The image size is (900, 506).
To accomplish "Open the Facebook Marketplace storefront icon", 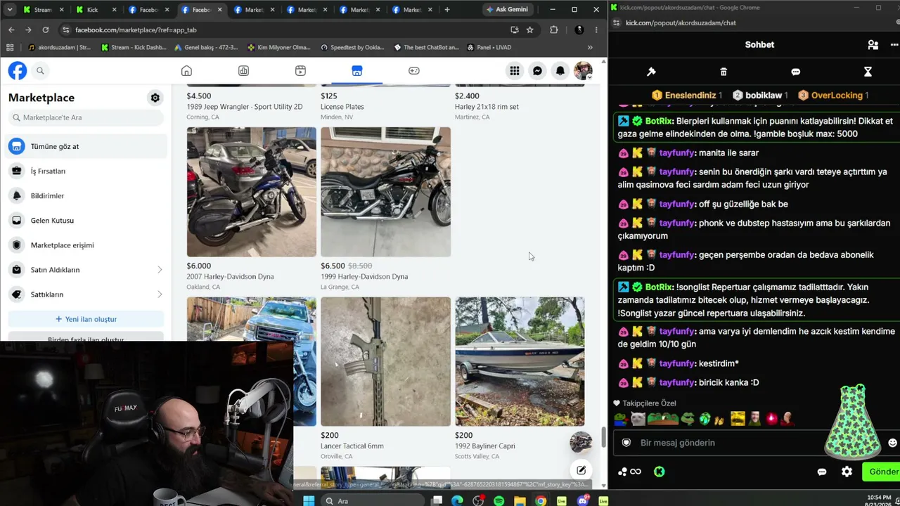I will [x=356, y=71].
